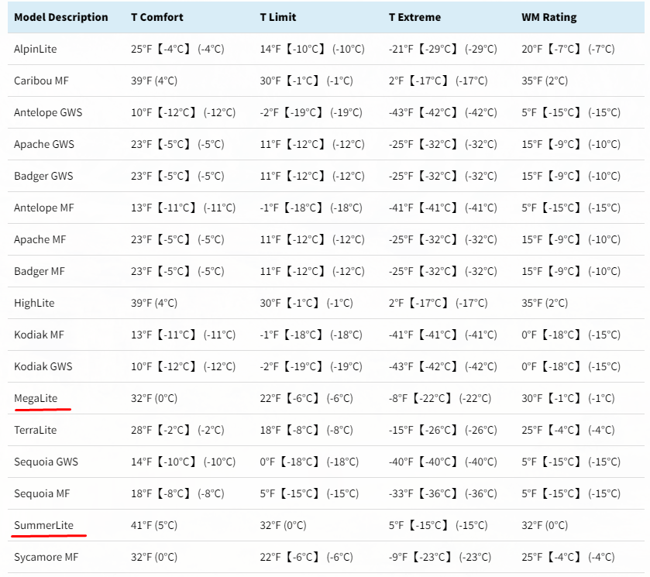Select the AlpinLite model name
Image resolution: width=650 pixels, height=577 pixels.
pyautogui.click(x=35, y=49)
